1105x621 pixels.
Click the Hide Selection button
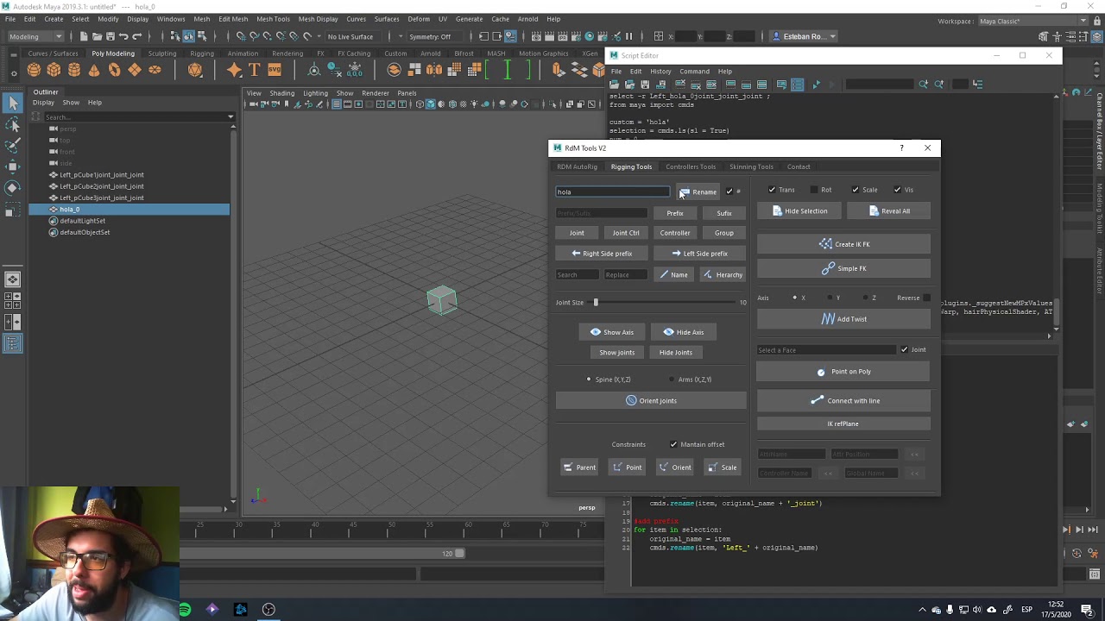pyautogui.click(x=799, y=211)
